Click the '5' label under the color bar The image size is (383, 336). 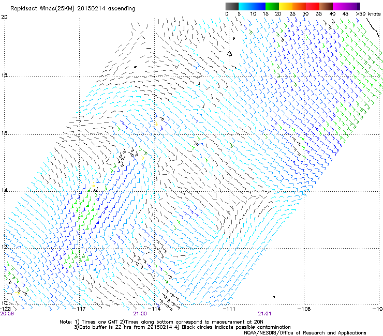(239, 14)
